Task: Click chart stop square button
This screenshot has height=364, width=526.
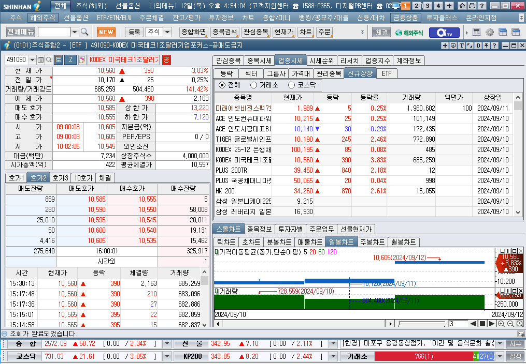Action: 482,324
